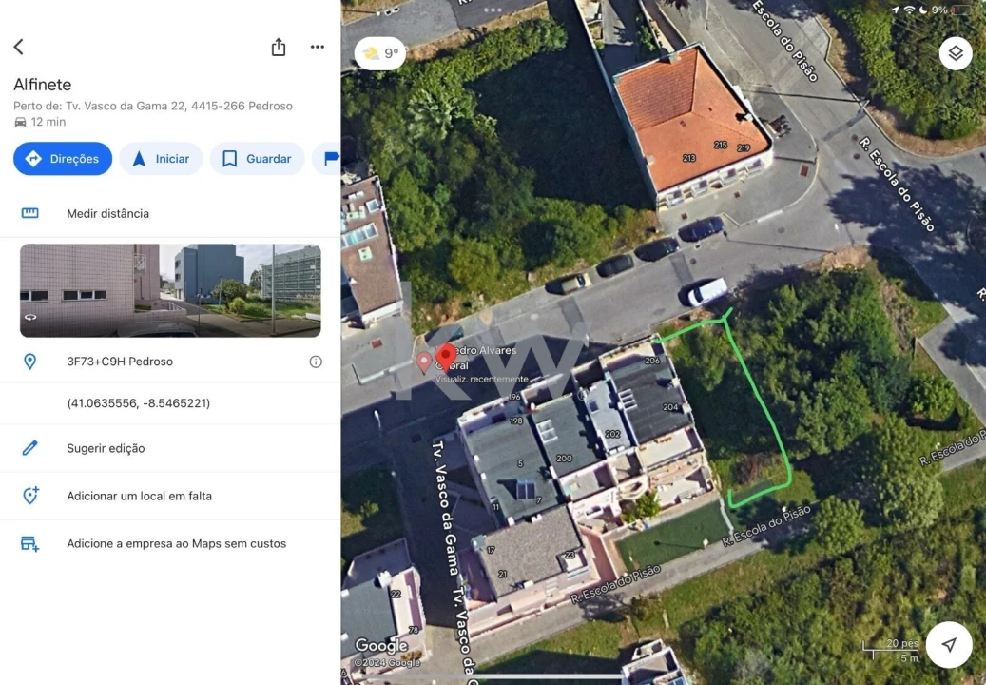Center map on my location arrow
This screenshot has width=986, height=685.
coord(949,644)
